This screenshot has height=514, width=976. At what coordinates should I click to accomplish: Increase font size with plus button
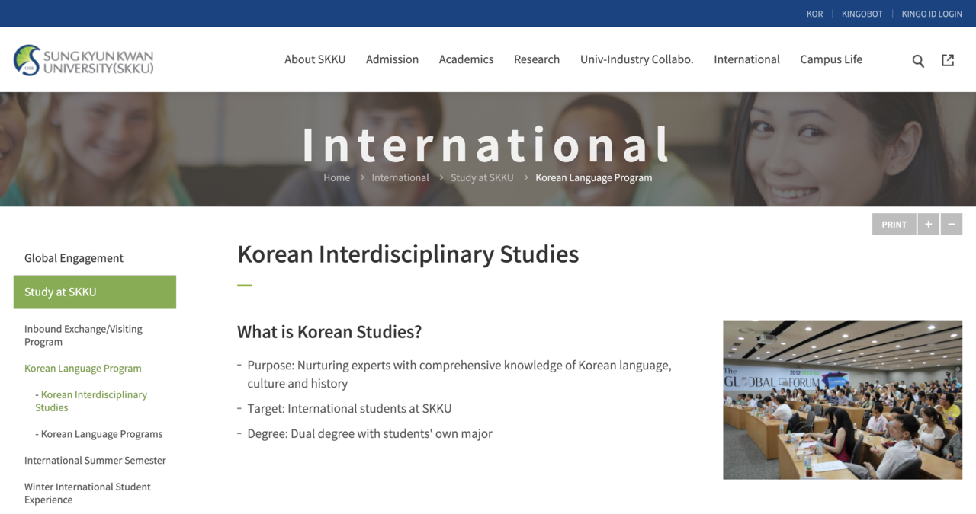pos(928,224)
